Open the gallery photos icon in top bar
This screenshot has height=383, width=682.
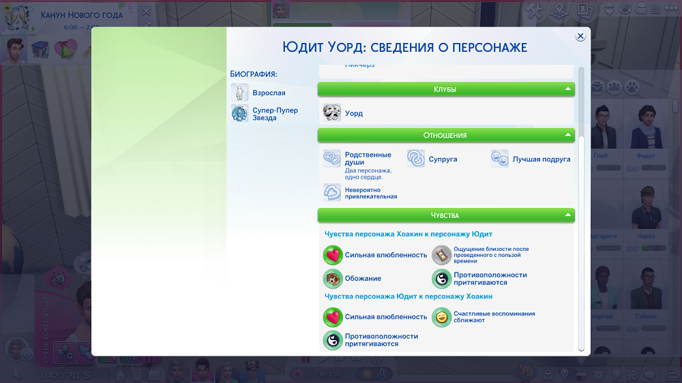pyautogui.click(x=585, y=10)
